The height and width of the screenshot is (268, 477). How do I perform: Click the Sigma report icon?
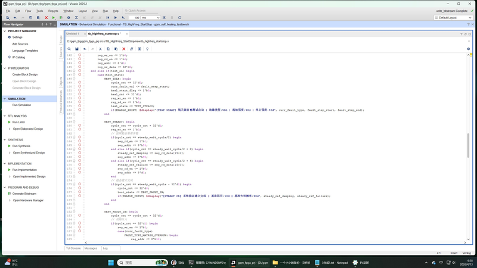(76, 18)
